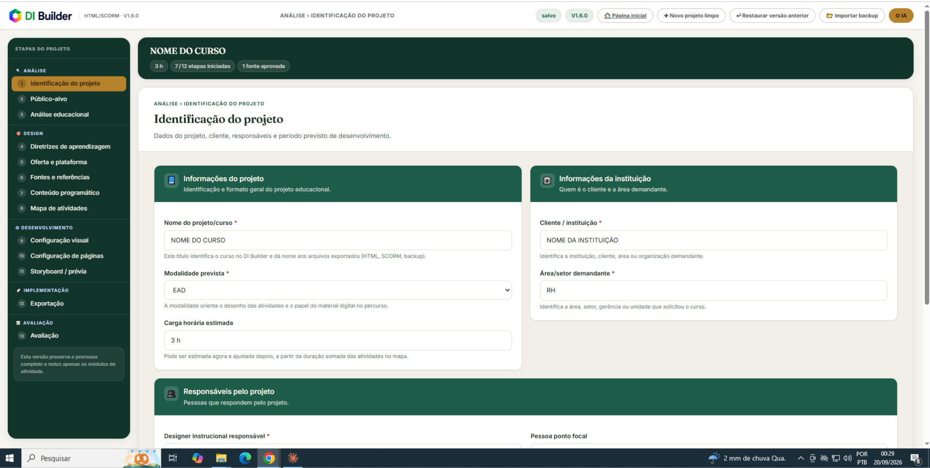Open the Windows Start menu
The height and width of the screenshot is (468, 930).
point(10,458)
